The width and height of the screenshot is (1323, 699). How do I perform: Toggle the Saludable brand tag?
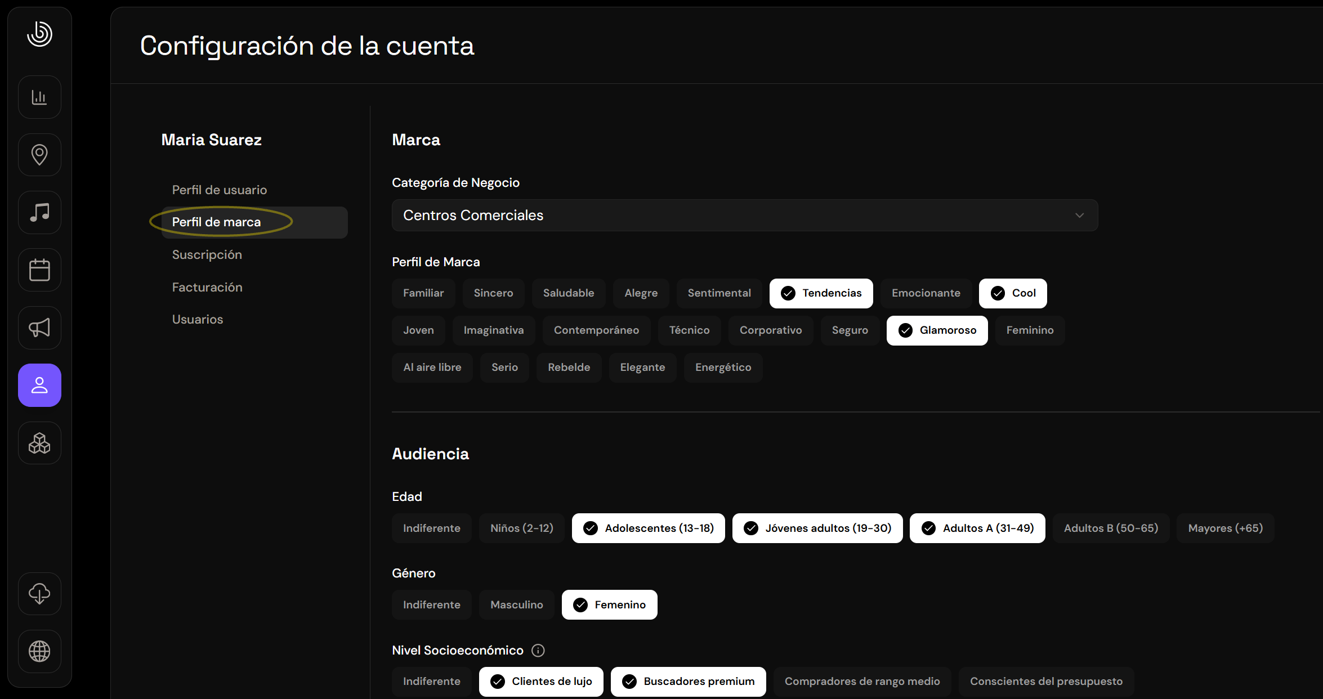click(x=569, y=293)
